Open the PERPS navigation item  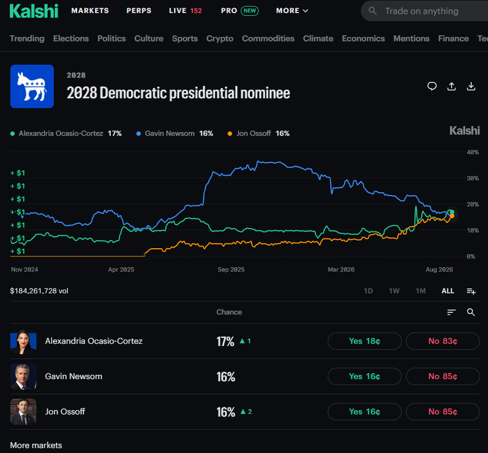tap(139, 10)
